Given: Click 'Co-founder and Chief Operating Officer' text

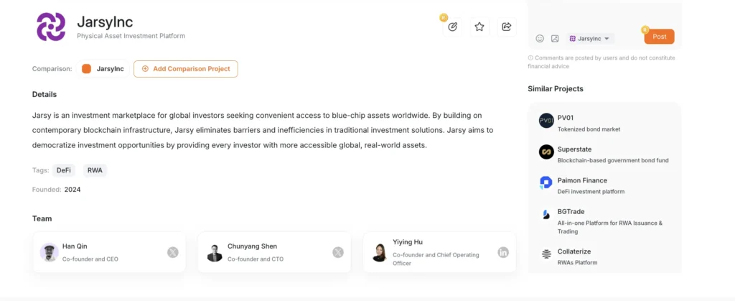Looking at the screenshot, I should coord(436,259).
